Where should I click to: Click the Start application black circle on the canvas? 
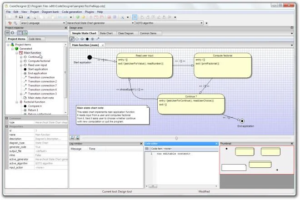[x=90, y=57]
